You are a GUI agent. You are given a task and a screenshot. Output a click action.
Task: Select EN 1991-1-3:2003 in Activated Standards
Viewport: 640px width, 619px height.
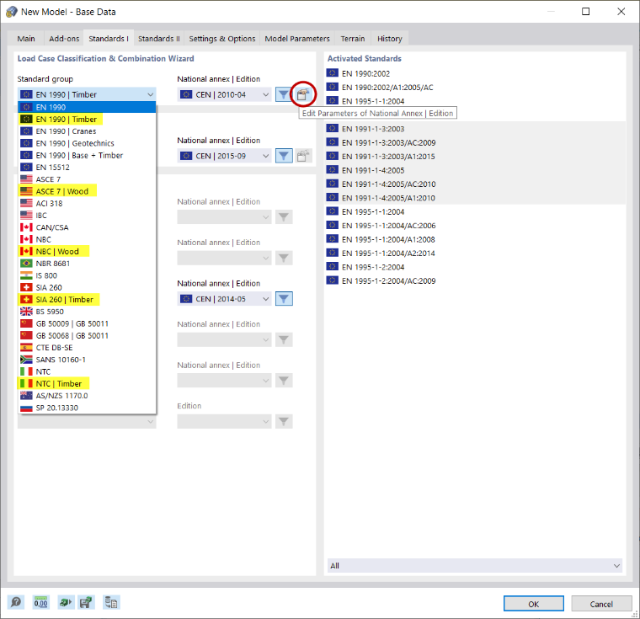pos(476,129)
